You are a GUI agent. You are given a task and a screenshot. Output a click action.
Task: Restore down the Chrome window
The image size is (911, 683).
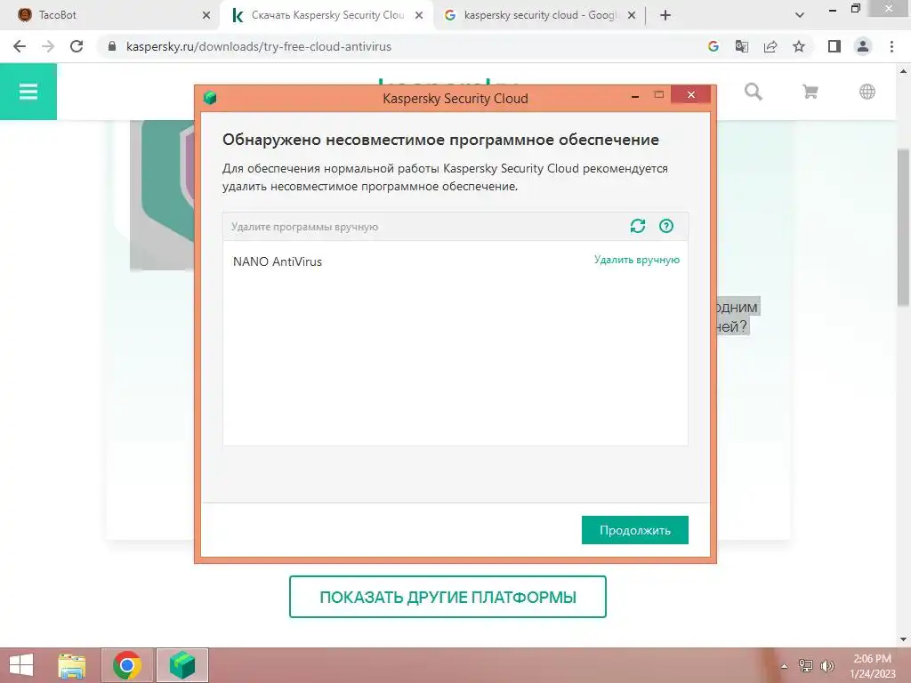click(856, 9)
